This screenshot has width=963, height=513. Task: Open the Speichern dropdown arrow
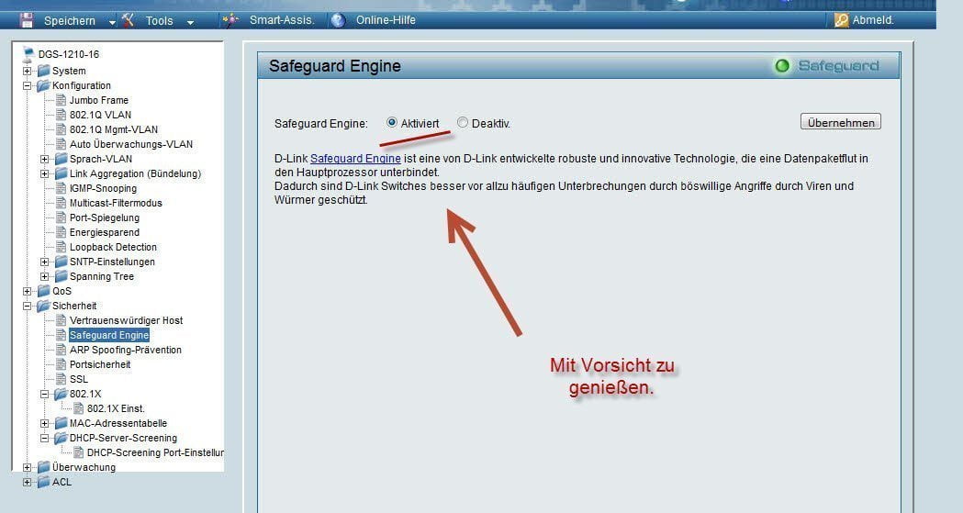pyautogui.click(x=112, y=22)
